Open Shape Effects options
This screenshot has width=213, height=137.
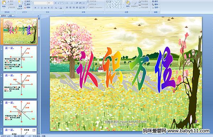tap(143, 7)
